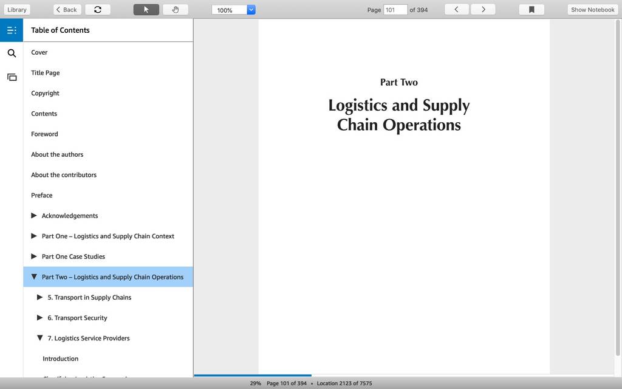Click Logistics and Supply Chain Operations title

pos(398,115)
